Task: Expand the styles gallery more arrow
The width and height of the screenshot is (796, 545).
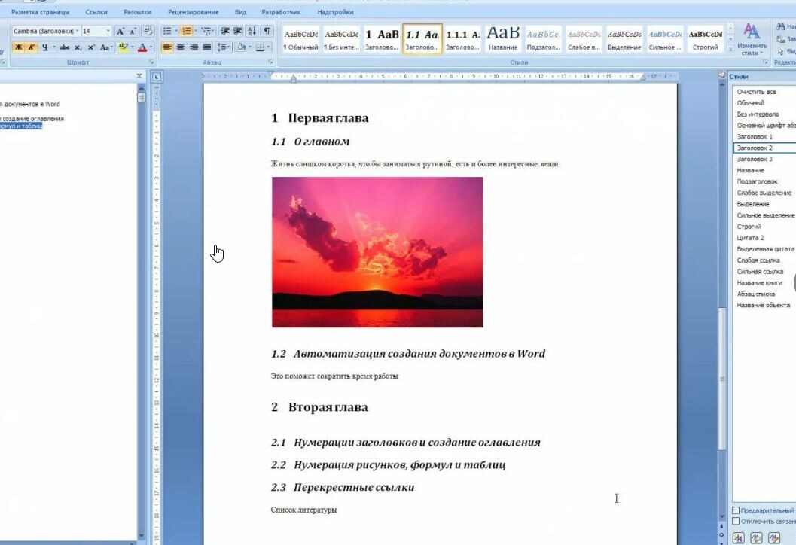Action: tap(730, 48)
